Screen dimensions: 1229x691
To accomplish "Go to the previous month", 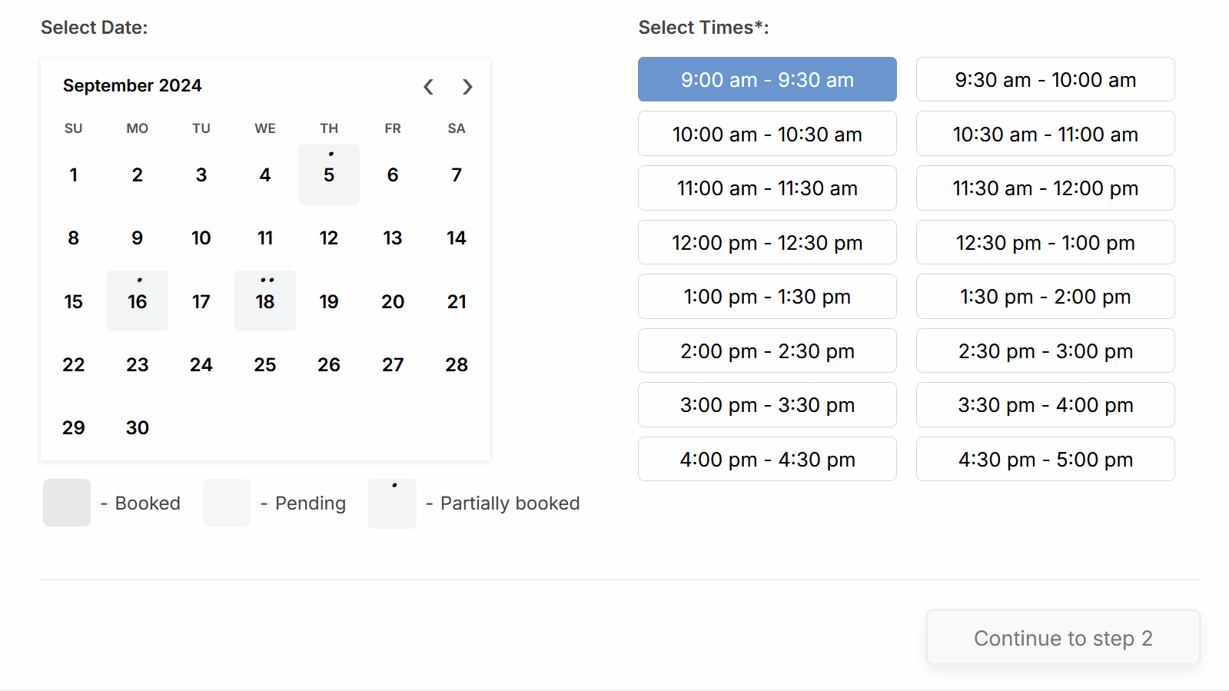I will click(x=428, y=87).
